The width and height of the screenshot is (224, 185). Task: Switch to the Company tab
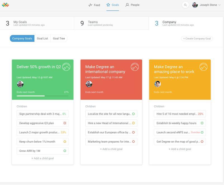point(186,23)
